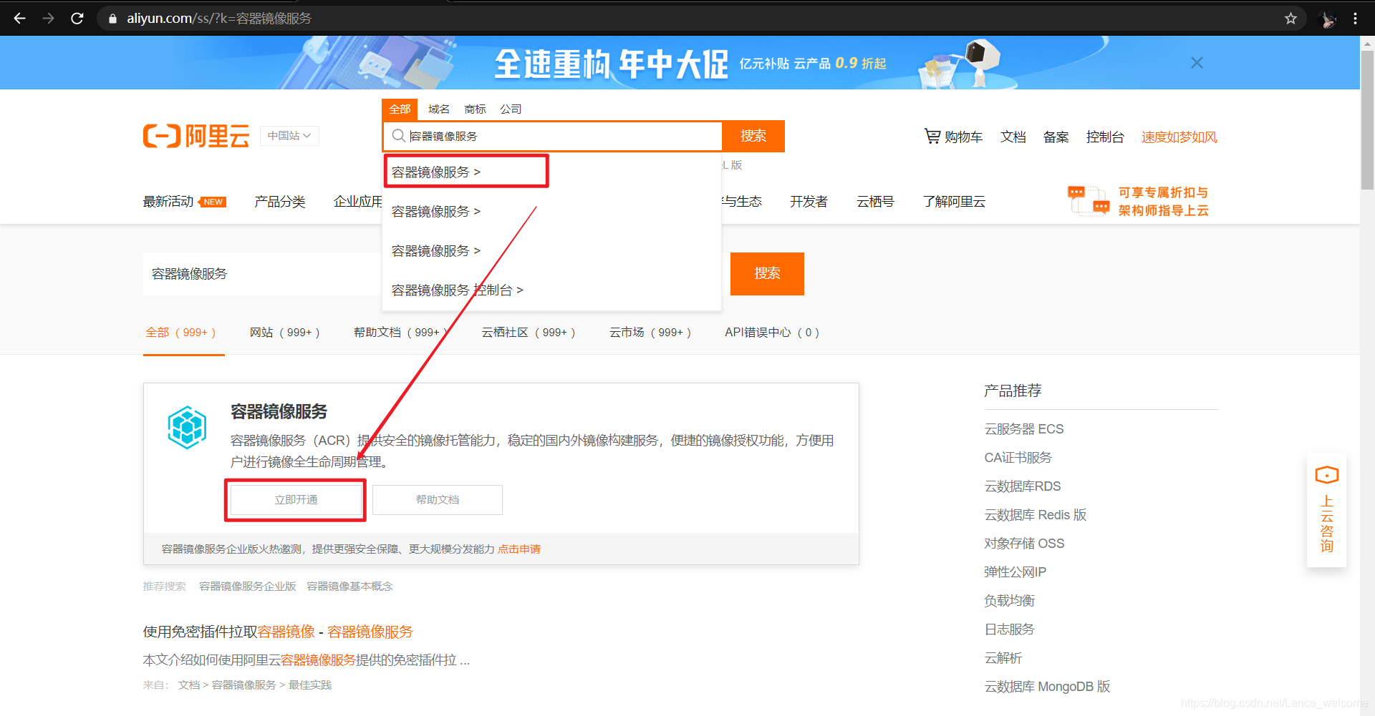Click the container registry product icon

[187, 427]
